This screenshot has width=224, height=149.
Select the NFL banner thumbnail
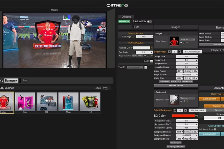click(47, 102)
